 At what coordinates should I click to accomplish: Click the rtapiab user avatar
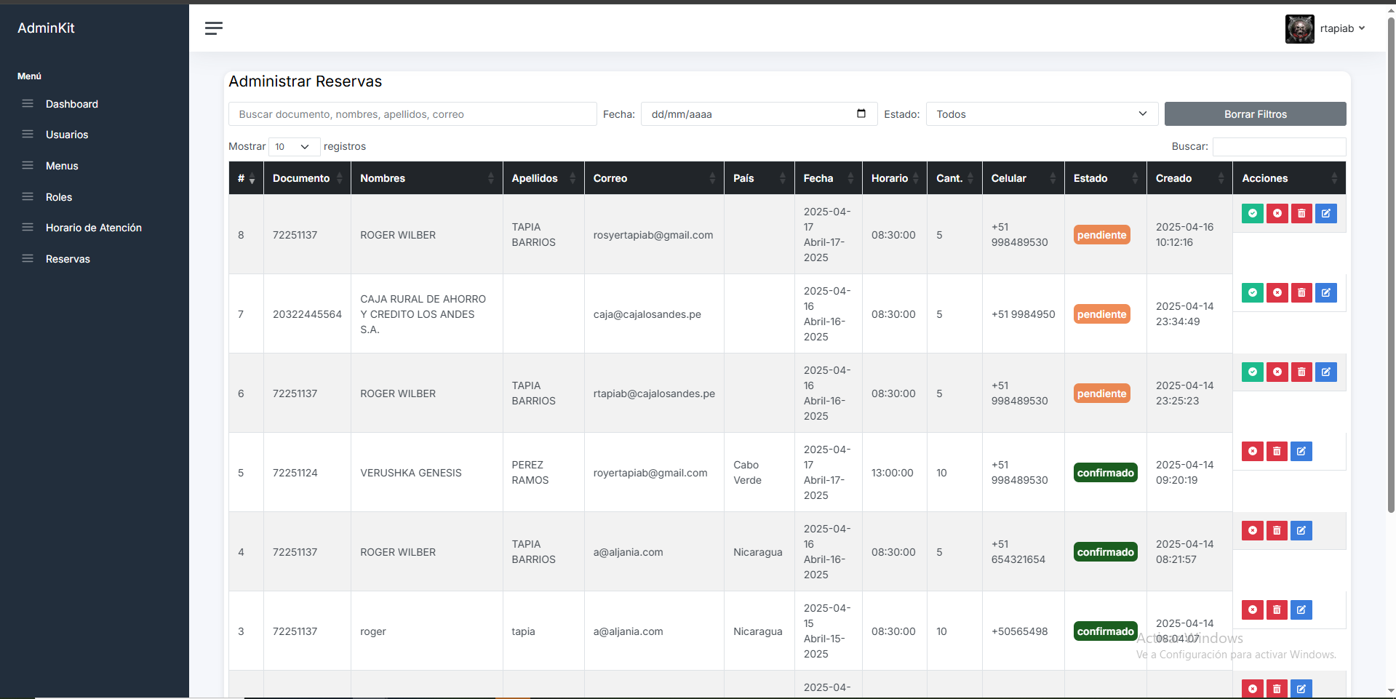pos(1299,29)
